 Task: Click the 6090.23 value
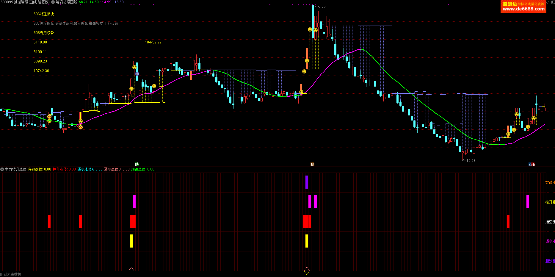point(40,61)
